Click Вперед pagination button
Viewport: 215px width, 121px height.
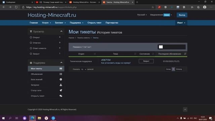pyautogui.click(x=179, y=69)
